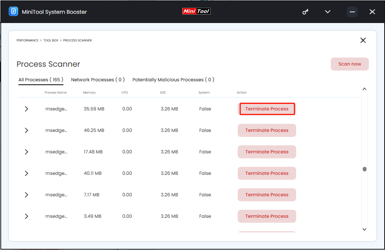Open the key registration icon in title bar

(x=305, y=12)
